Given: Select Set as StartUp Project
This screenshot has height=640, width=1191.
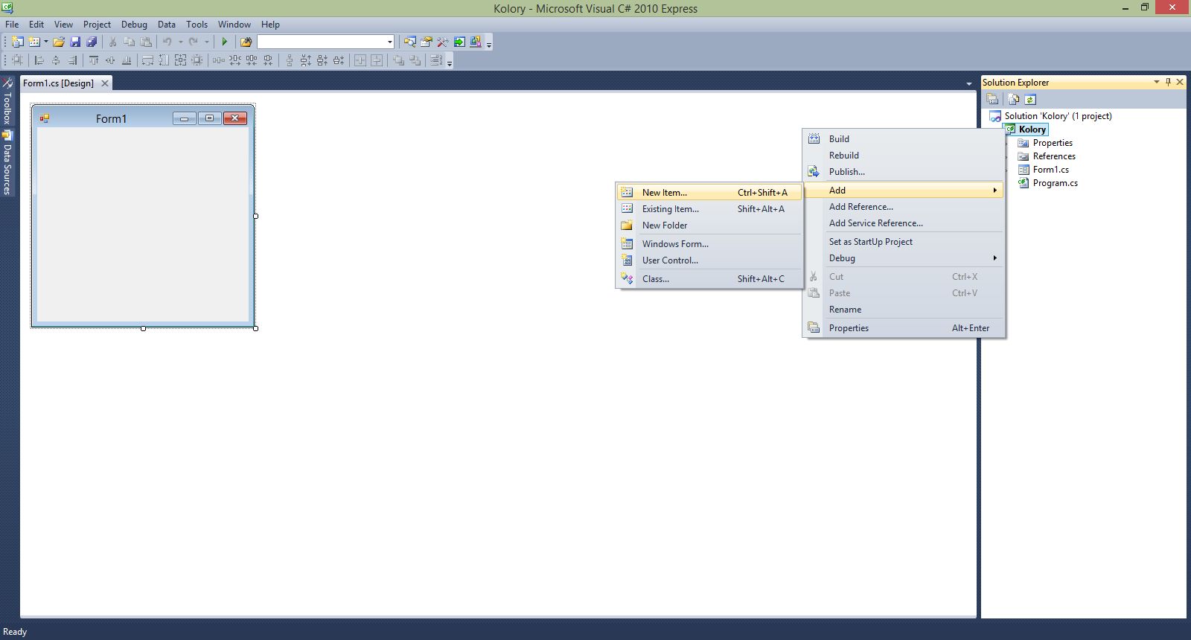Looking at the screenshot, I should 904,242.
